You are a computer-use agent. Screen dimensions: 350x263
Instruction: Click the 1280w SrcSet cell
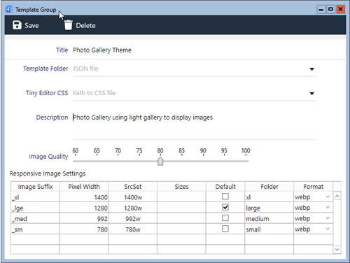[x=133, y=208]
